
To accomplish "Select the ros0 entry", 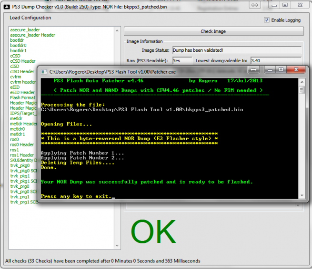I will pos(14,139).
